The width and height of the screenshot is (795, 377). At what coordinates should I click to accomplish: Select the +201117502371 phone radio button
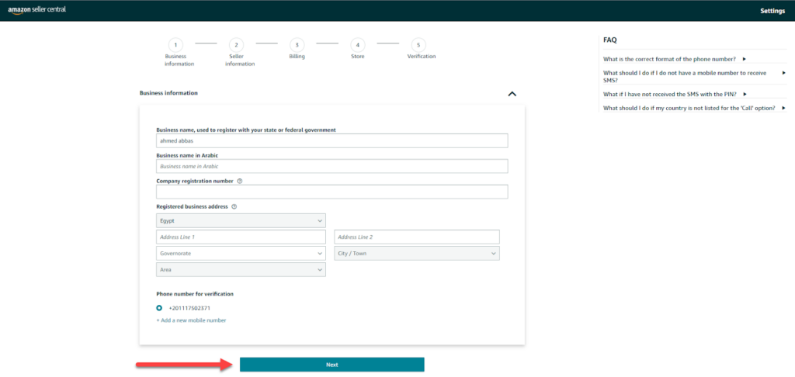[159, 308]
